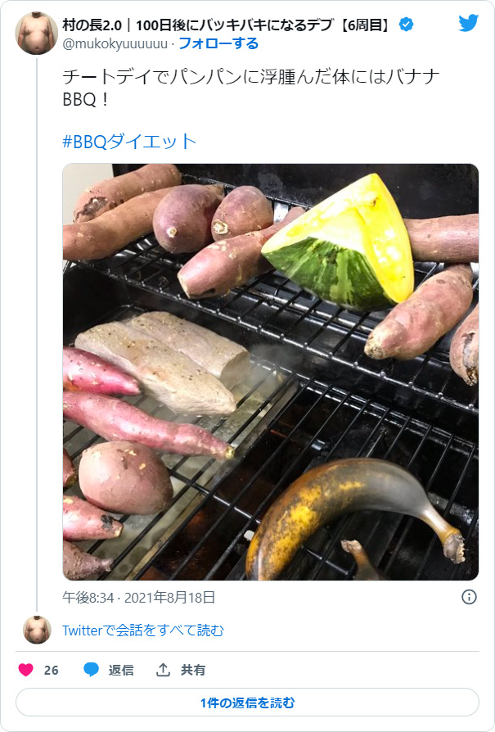
Task: Click the @mukokyuuuuuu handle
Action: 115,43
